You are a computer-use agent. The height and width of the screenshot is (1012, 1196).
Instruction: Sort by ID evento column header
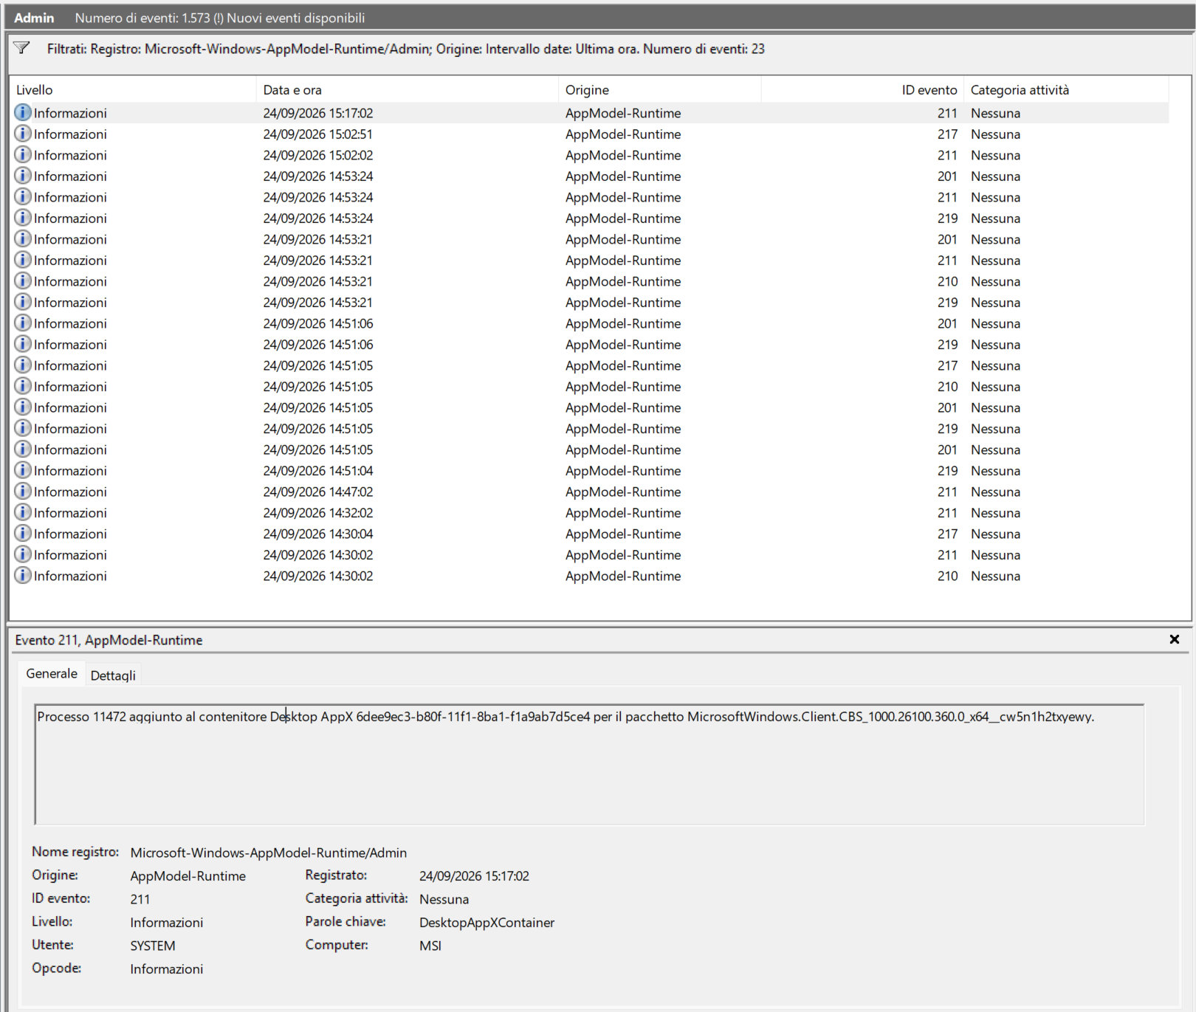coord(862,89)
